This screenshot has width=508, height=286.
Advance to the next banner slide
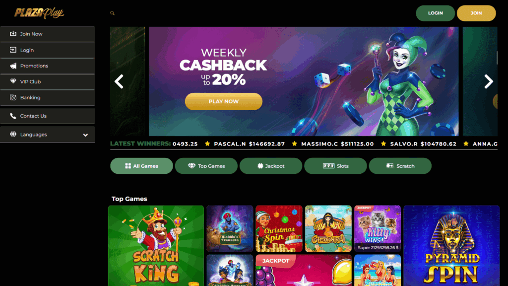coord(489,81)
